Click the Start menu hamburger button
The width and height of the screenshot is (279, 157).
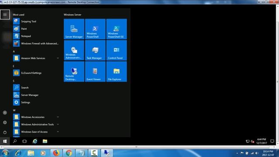pyautogui.click(x=5, y=14)
